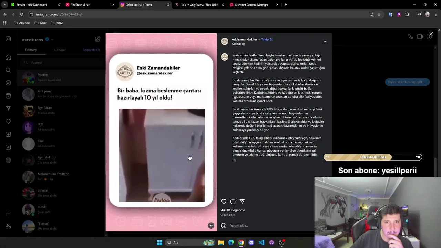441x248 pixels.
Task: View likes via 44.601 beğenme
Action: coord(233,210)
